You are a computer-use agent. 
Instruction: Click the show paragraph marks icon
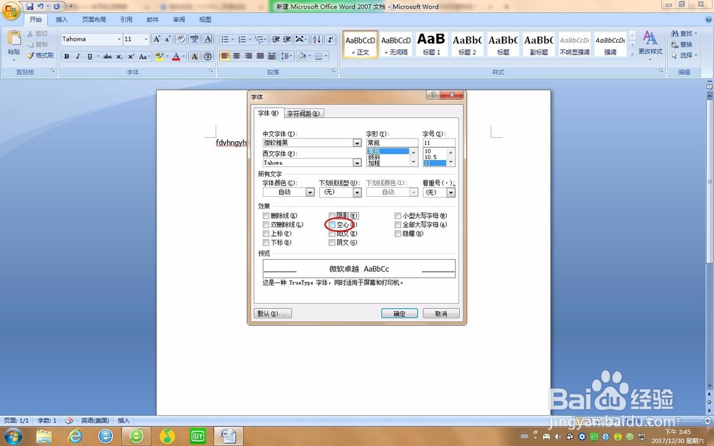331,39
